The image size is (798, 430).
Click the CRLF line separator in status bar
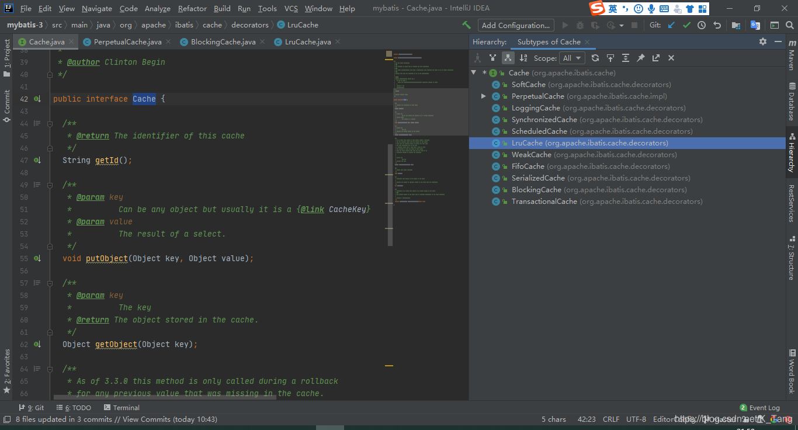(611, 419)
